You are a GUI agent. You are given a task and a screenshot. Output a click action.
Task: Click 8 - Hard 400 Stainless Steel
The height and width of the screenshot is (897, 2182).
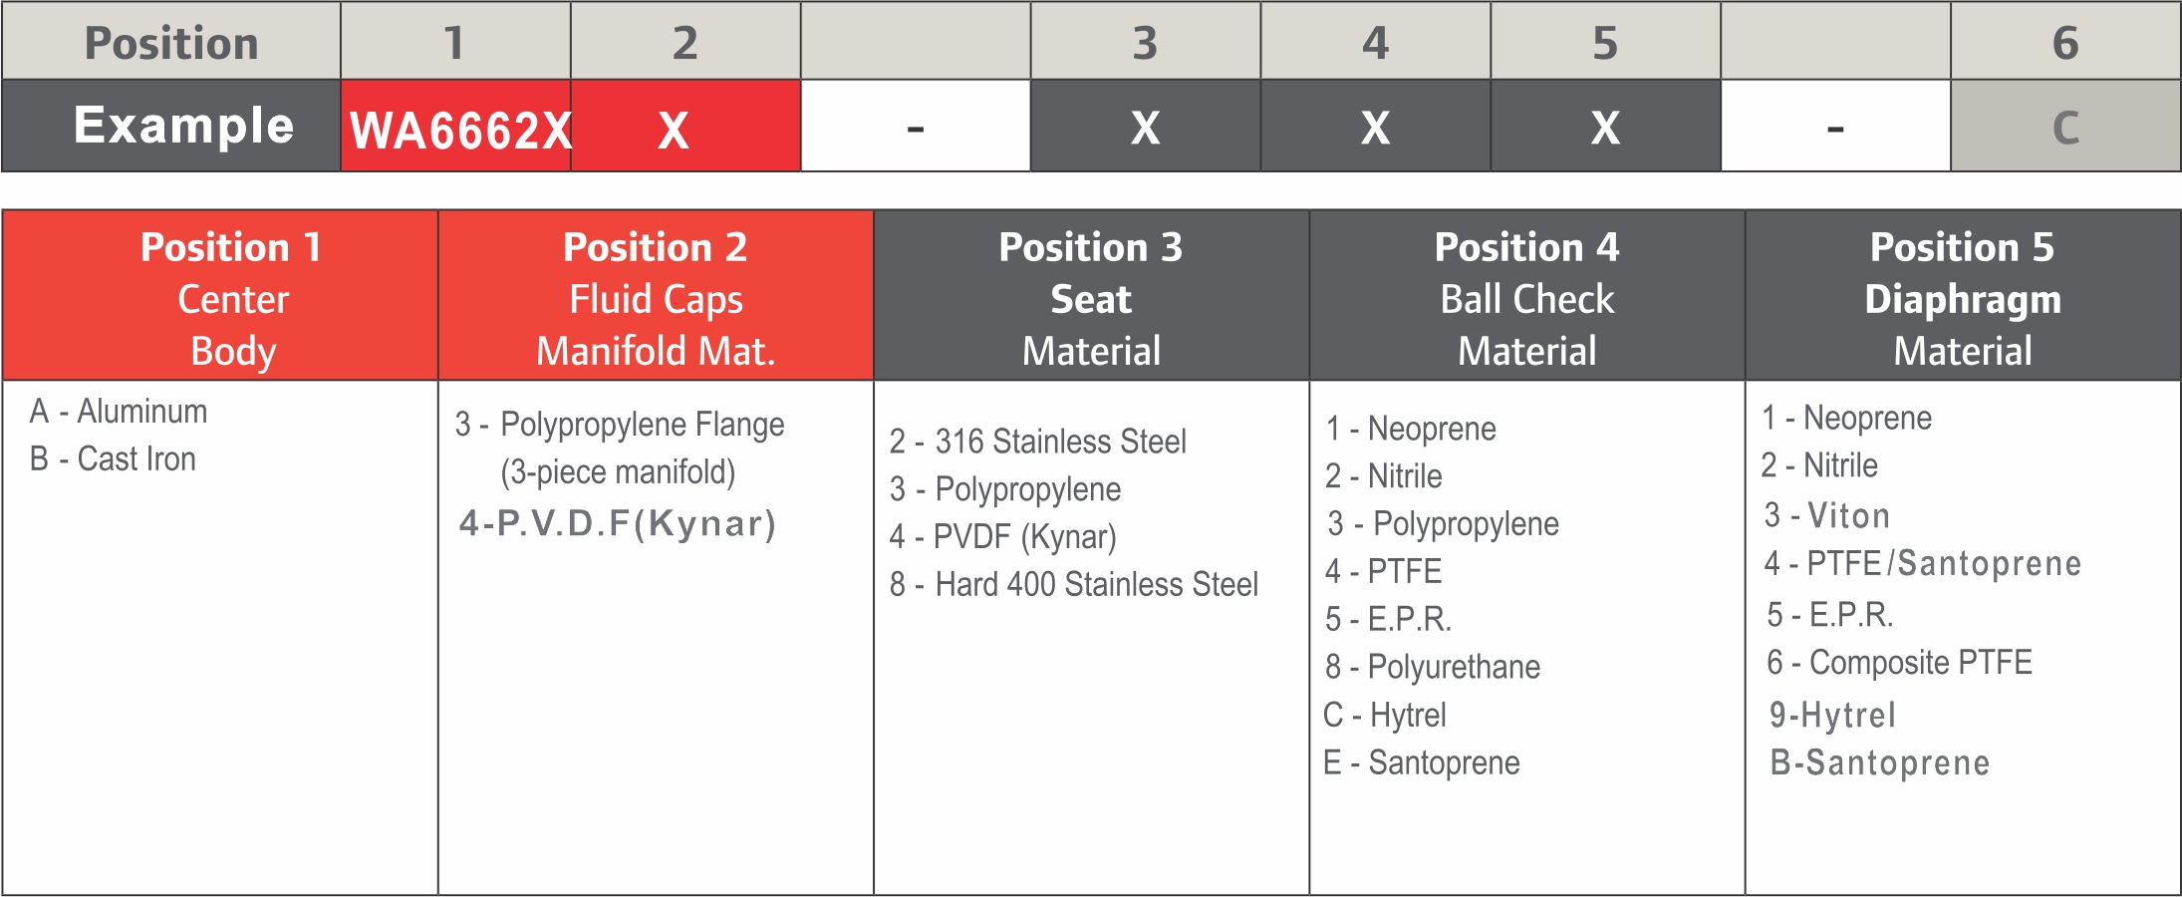(x=1073, y=585)
